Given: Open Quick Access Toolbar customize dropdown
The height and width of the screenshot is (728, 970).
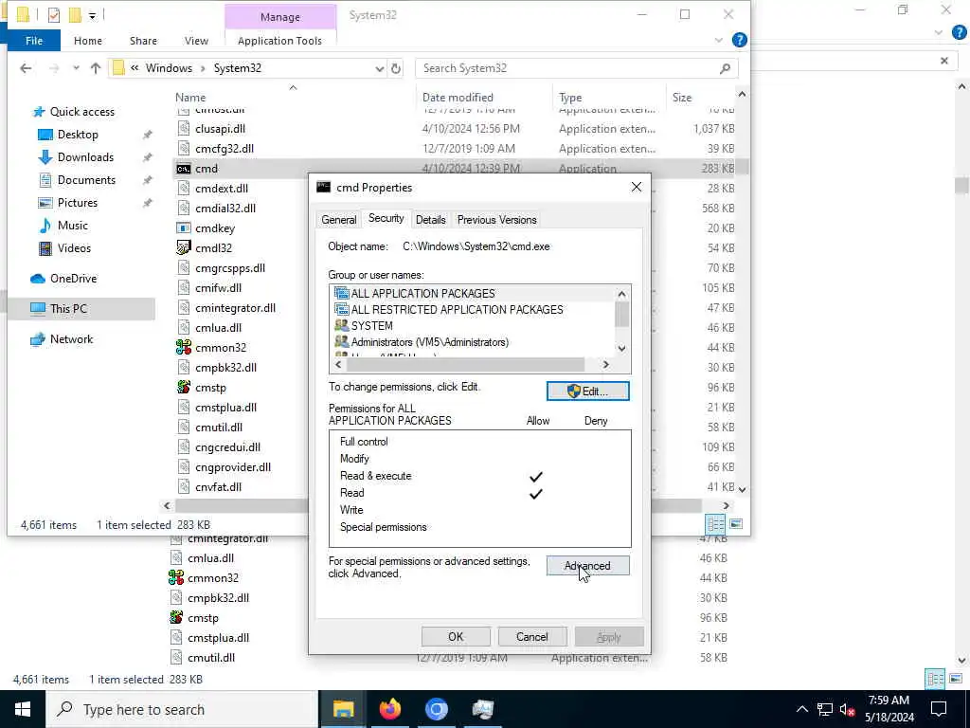Looking at the screenshot, I should [92, 15].
